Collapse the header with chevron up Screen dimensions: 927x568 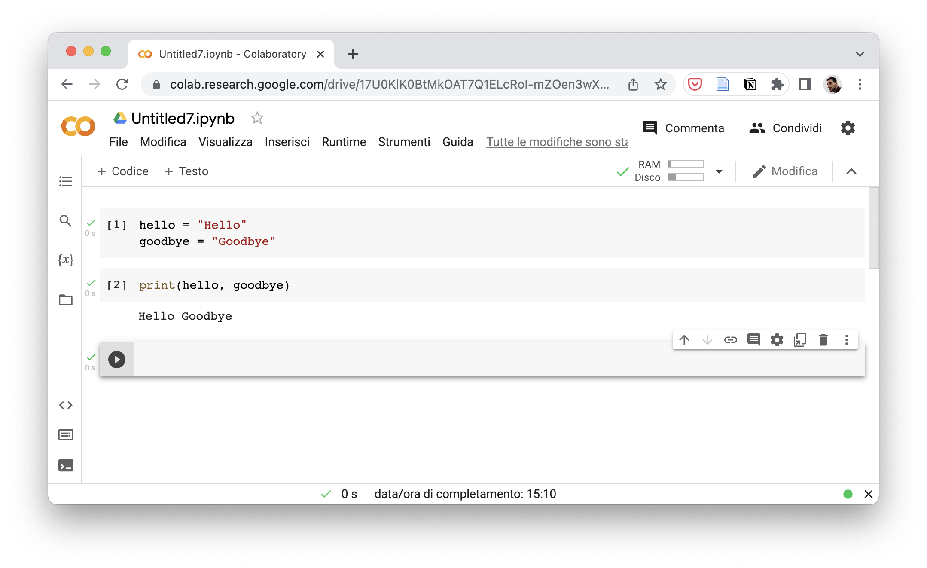point(851,171)
